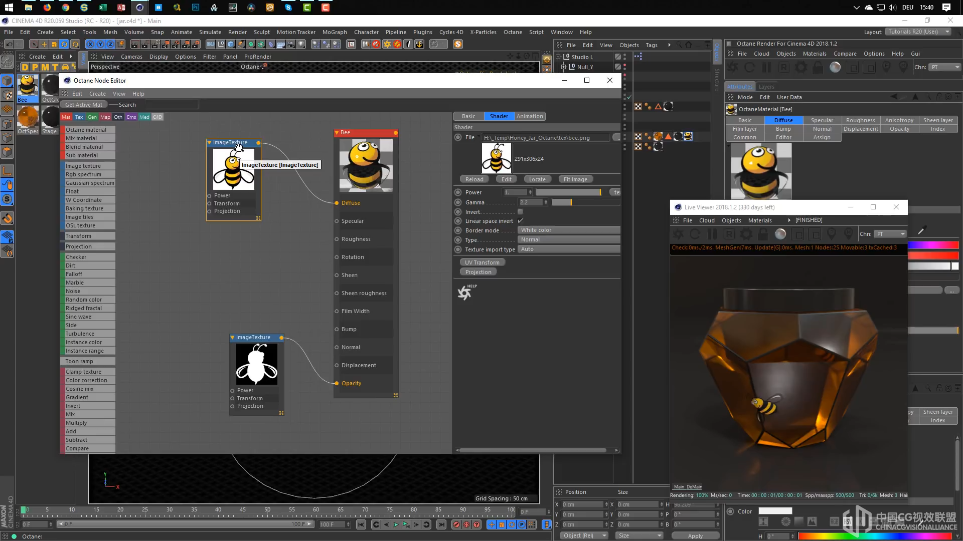This screenshot has height=541, width=963.
Task: Click the Octane HELP logo icon
Action: (466, 292)
